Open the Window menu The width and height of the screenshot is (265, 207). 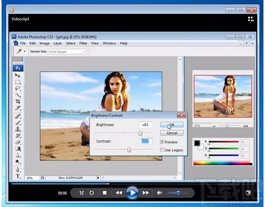[x=109, y=43]
